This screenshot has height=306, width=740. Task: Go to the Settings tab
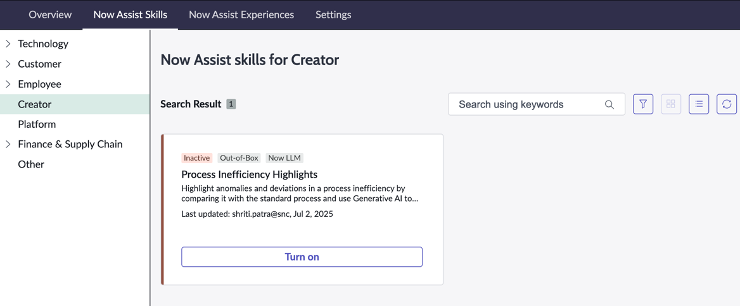coord(333,15)
